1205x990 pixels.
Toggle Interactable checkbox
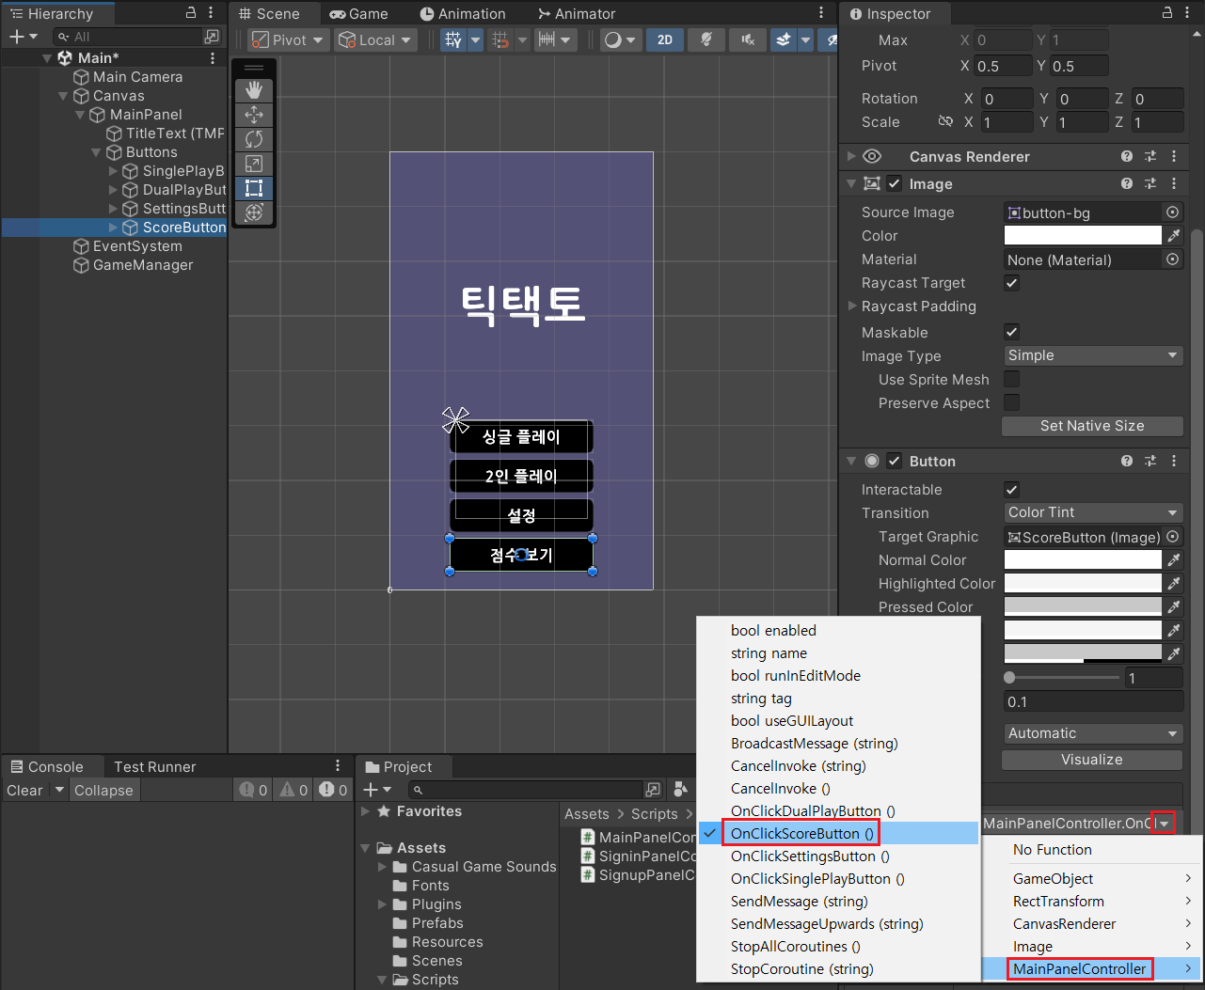1012,489
